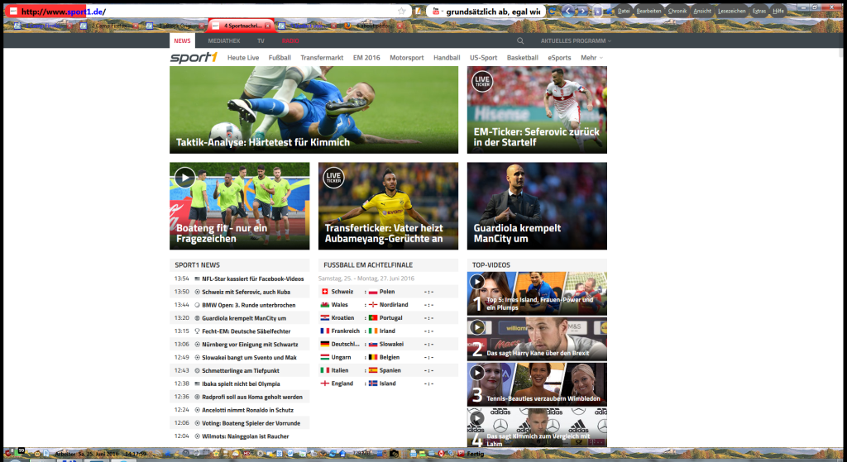Open the Chronik menu
The width and height of the screenshot is (847, 462).
[677, 11]
